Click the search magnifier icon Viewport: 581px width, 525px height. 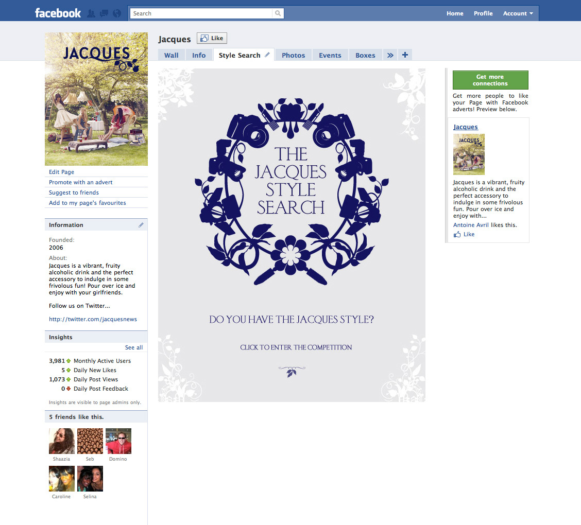click(278, 13)
